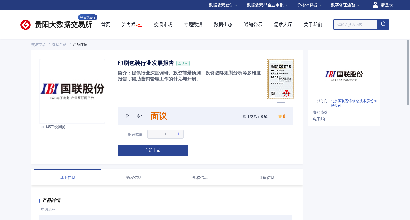Click 数据产品 breadcrumb link
Image resolution: width=410 pixels, height=220 pixels.
[59, 45]
